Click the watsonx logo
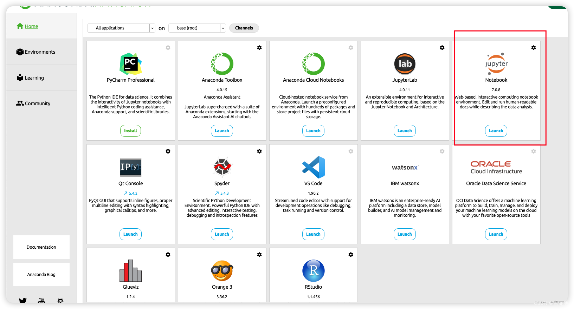The image size is (574, 309). click(405, 168)
